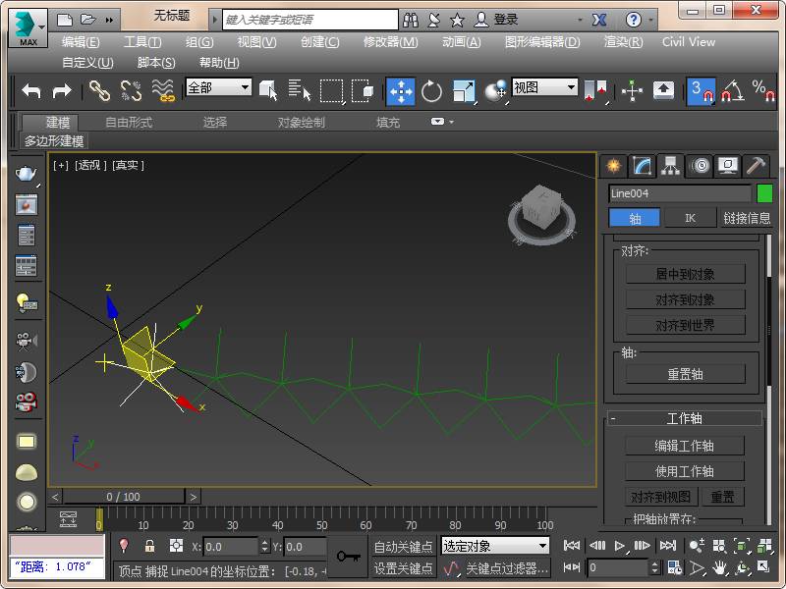Toggle the selection lock padlock icon

149,546
